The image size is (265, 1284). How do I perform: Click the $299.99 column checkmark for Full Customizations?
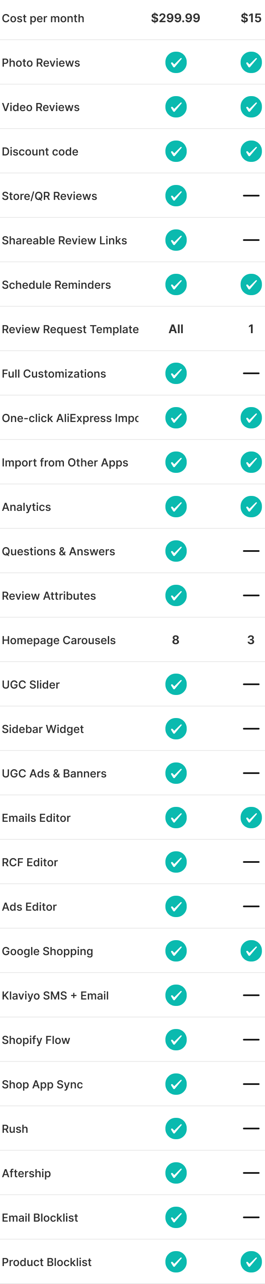pyautogui.click(x=176, y=373)
